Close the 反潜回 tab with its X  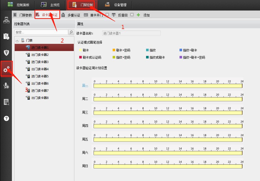pos(132,15)
